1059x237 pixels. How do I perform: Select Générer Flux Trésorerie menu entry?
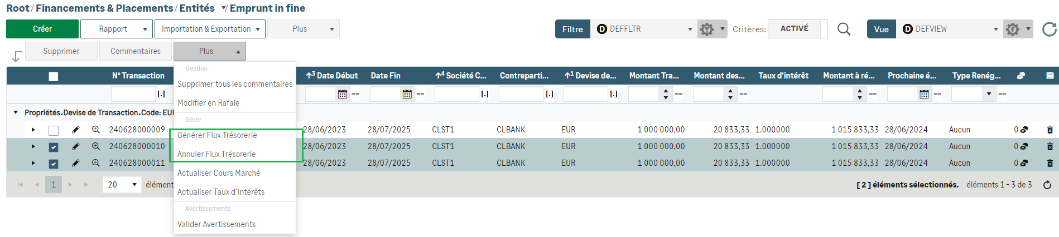[x=217, y=135]
